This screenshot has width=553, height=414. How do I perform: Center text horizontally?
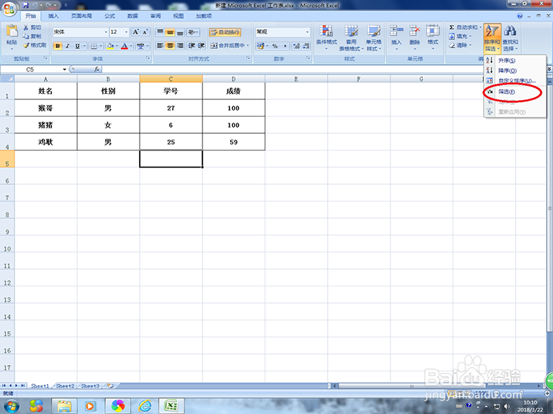tap(170, 46)
